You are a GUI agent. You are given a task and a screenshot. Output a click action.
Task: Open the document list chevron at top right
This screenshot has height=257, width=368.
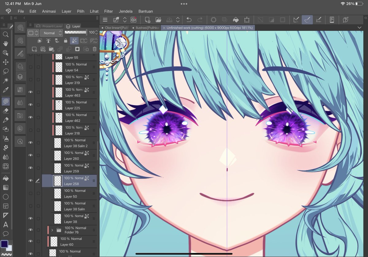(x=359, y=28)
